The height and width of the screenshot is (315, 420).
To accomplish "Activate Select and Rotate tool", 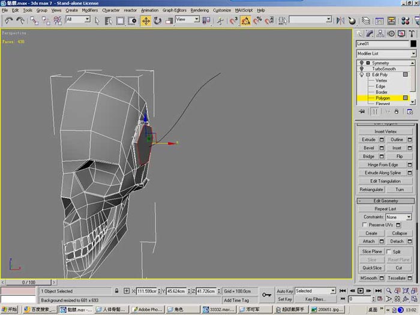I will pyautogui.click(x=157, y=20).
